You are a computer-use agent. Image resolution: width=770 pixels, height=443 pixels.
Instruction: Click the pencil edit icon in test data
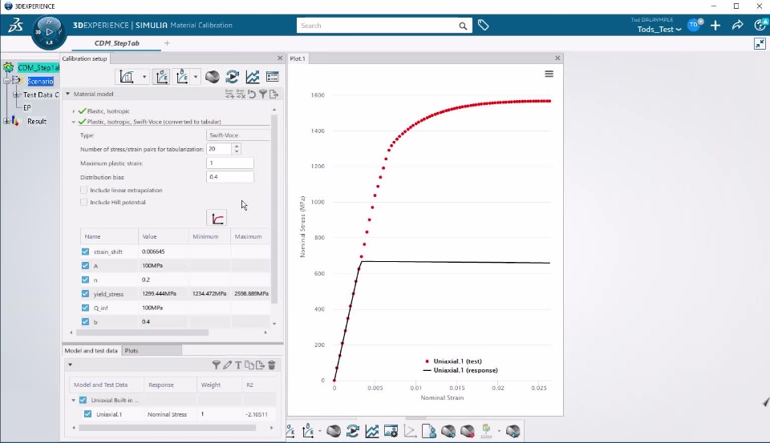click(227, 365)
